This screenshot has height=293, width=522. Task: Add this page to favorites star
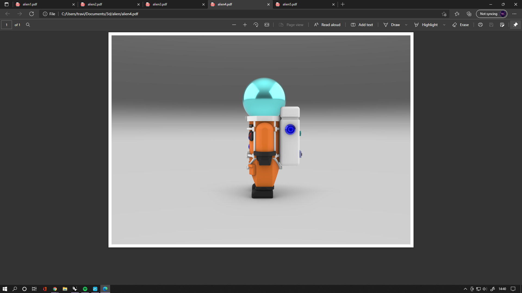[444, 14]
